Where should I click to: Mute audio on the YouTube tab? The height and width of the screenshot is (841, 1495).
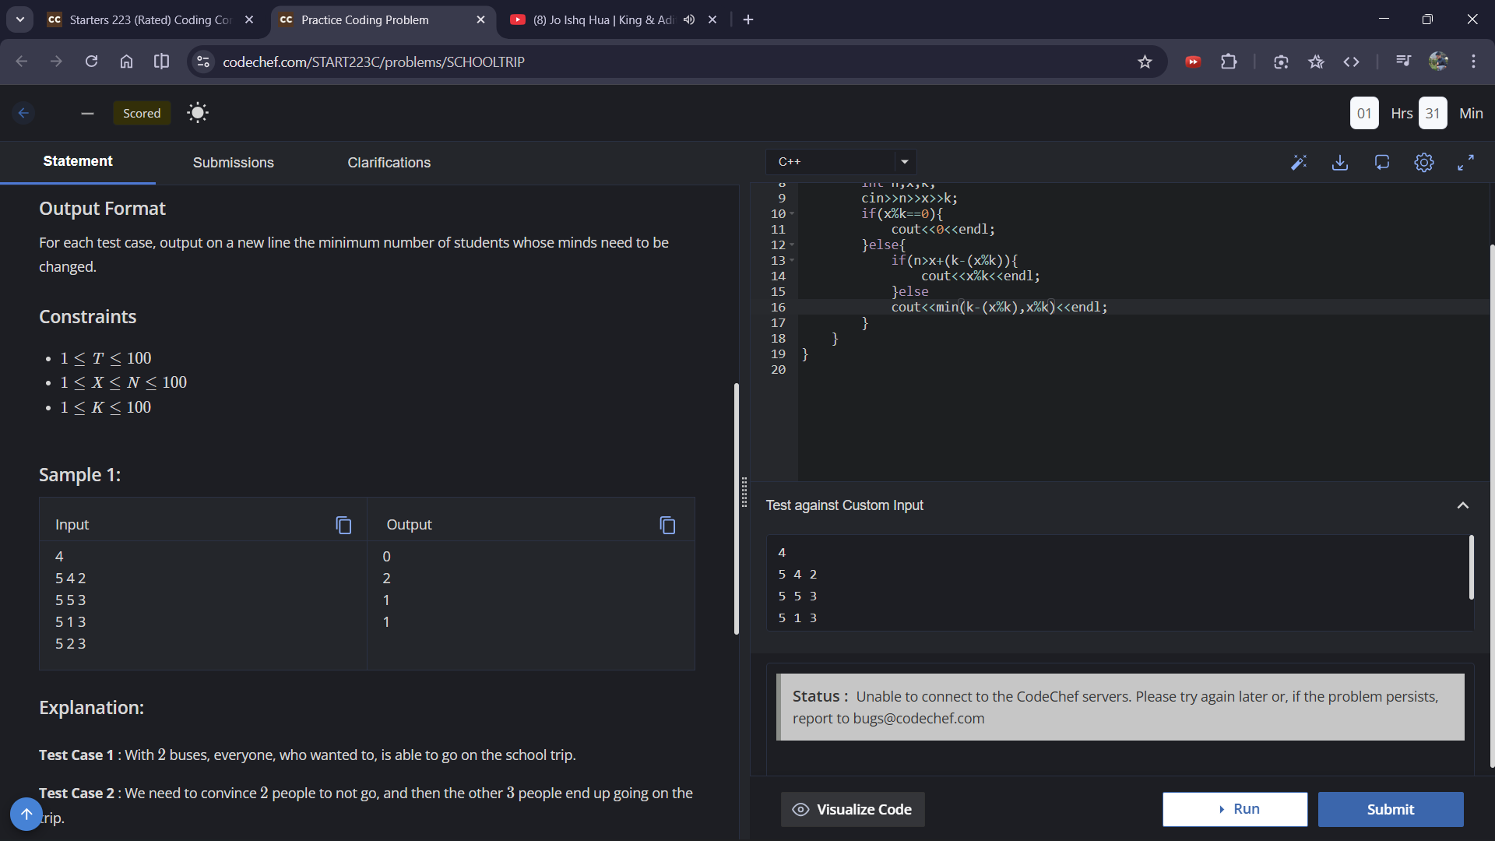(689, 19)
